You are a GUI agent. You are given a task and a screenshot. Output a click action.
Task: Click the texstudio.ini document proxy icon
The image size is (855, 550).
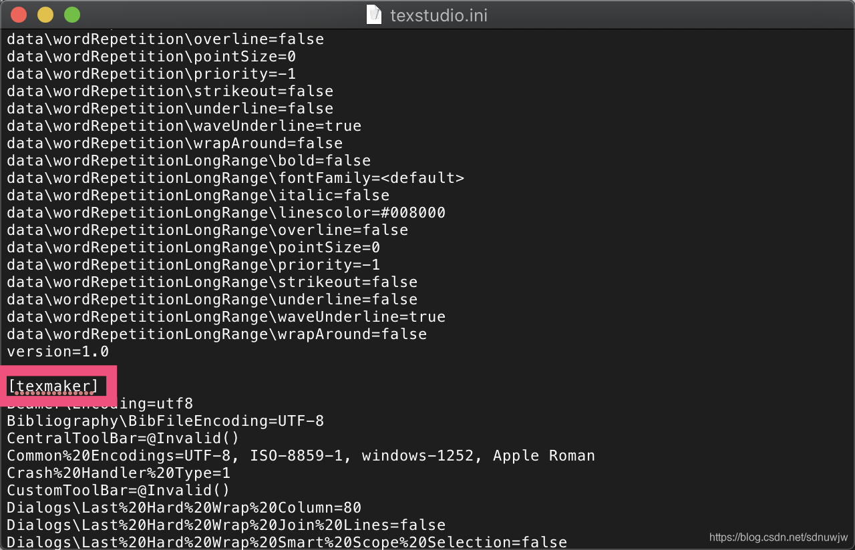point(375,14)
